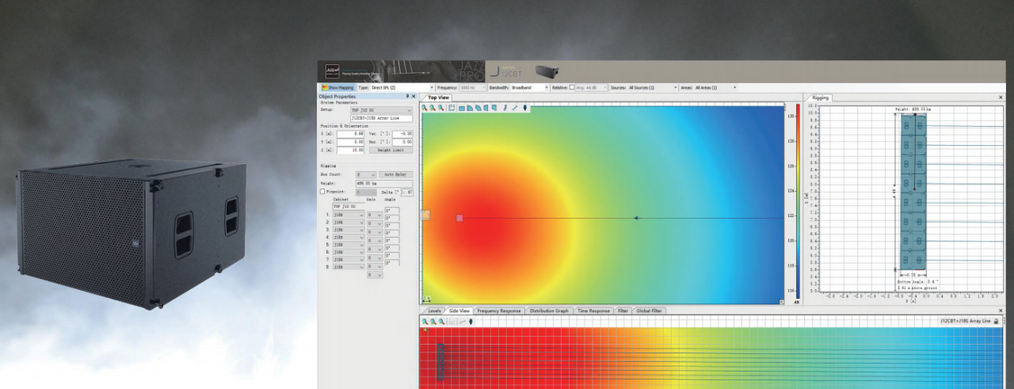This screenshot has width=1014, height=389.
Task: Switch to the Frequency Response tab
Action: pyautogui.click(x=498, y=311)
